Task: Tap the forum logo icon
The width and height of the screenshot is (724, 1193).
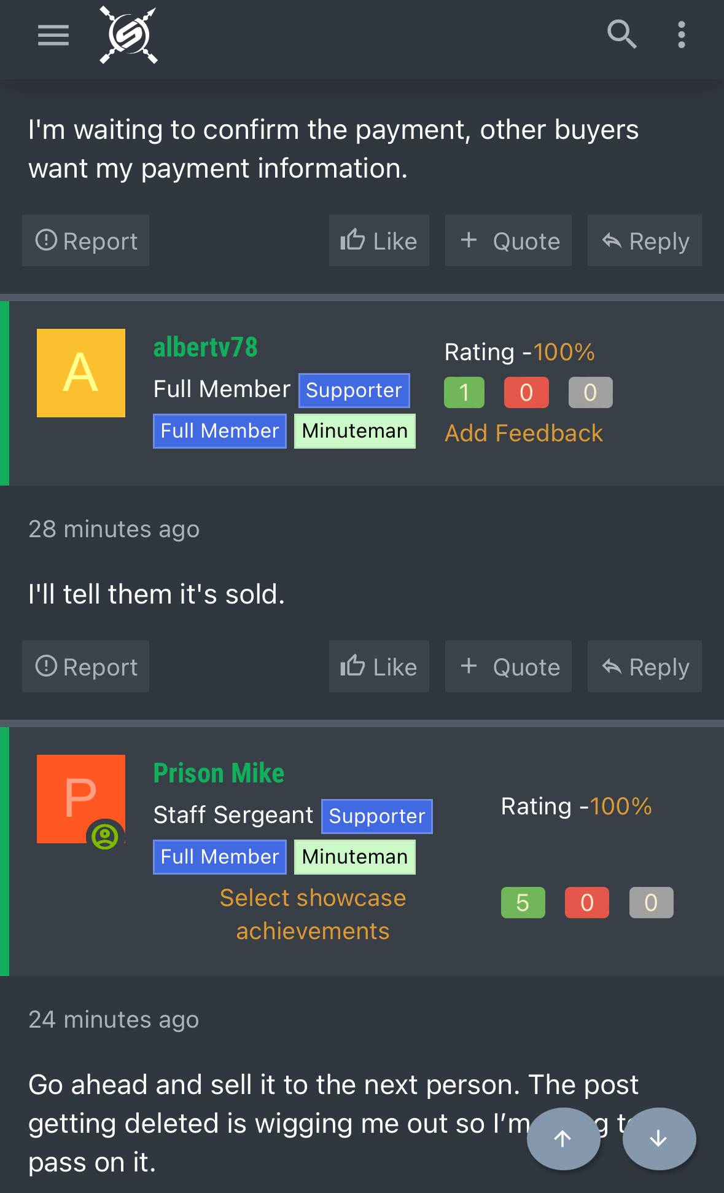Action: (x=129, y=35)
